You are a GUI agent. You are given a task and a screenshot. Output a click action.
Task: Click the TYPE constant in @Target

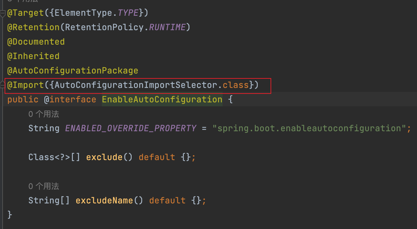coord(128,13)
